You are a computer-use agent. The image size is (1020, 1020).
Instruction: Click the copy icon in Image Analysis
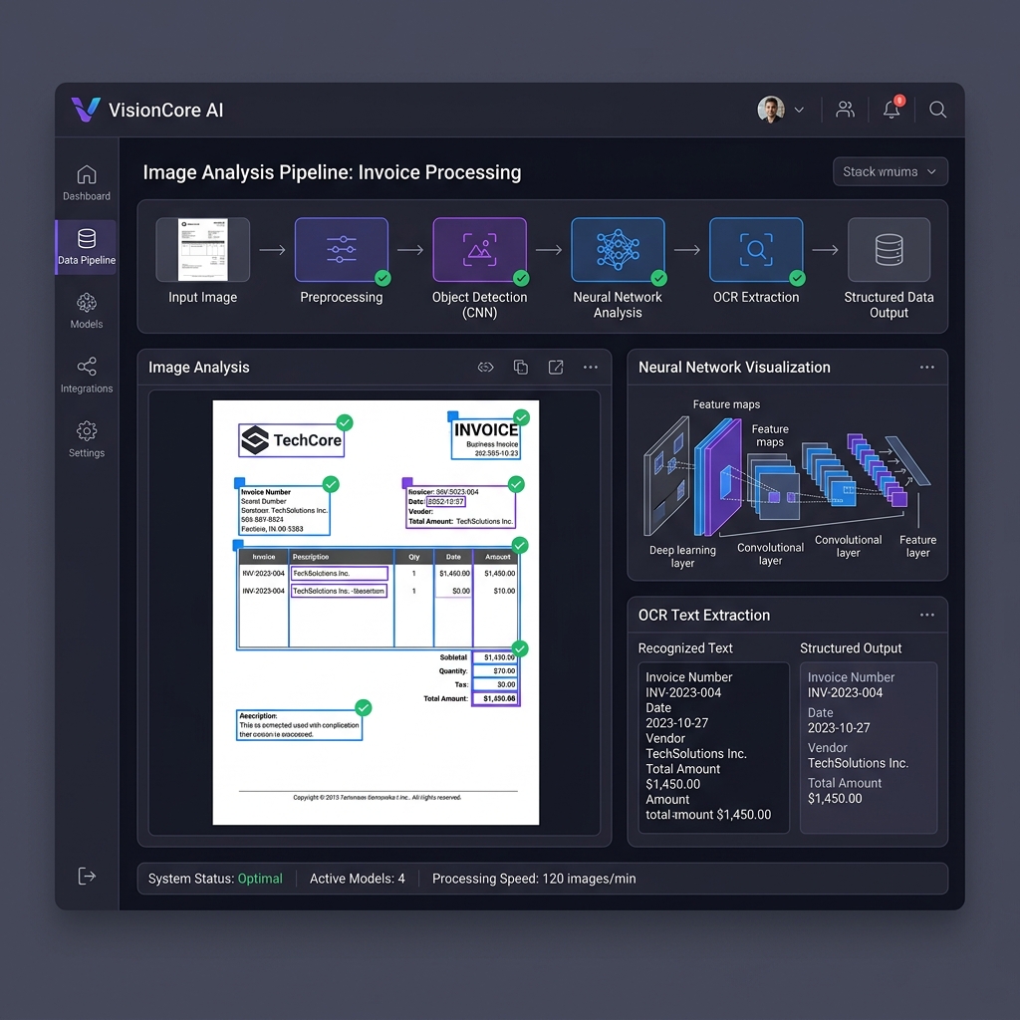520,368
